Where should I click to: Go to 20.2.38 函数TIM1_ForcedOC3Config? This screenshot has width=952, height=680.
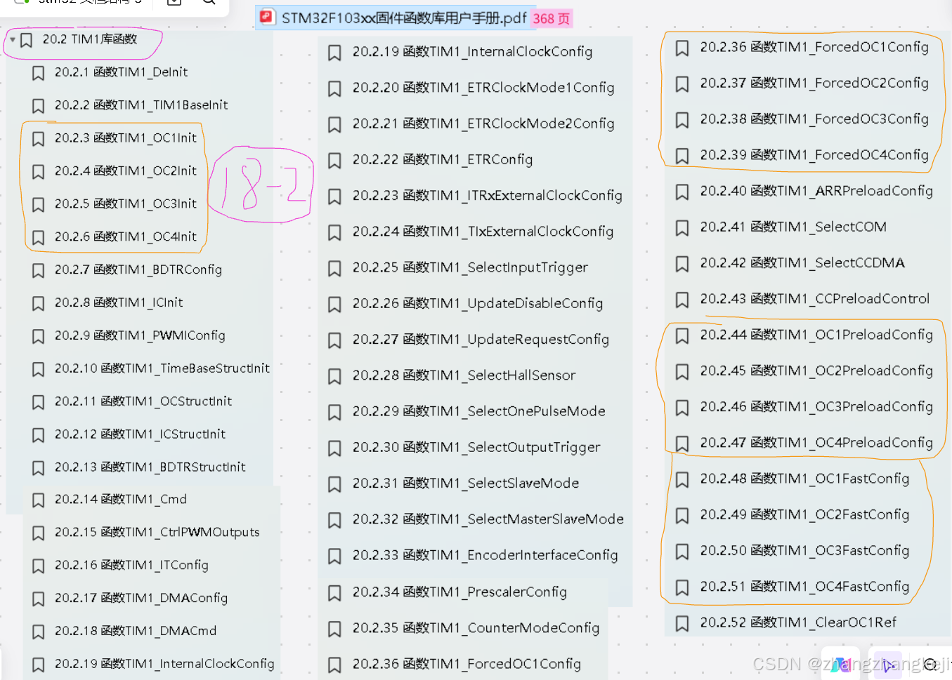(814, 119)
